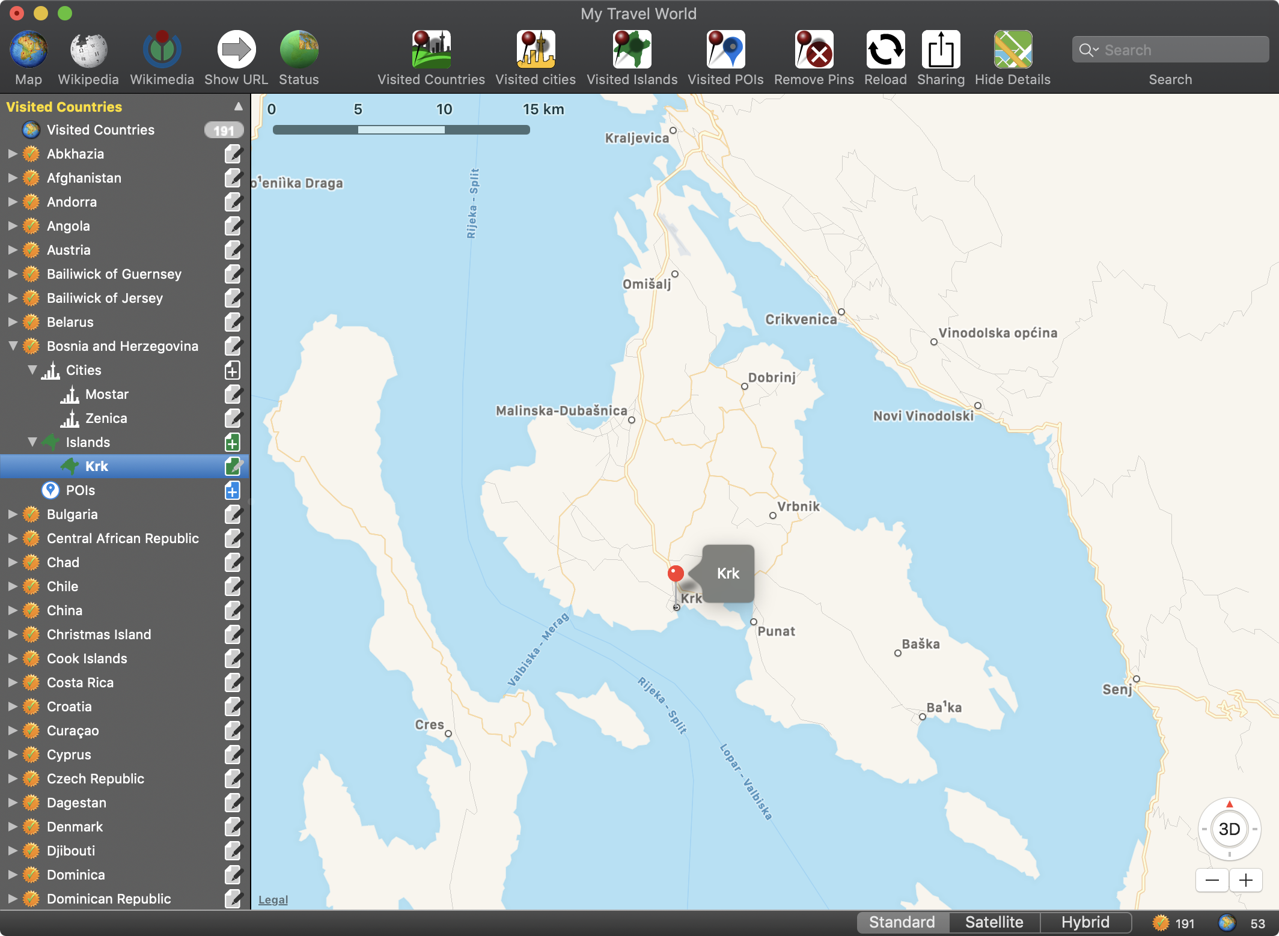Click the 191 countries badge
Viewport: 1279px width, 936px height.
coord(224,130)
